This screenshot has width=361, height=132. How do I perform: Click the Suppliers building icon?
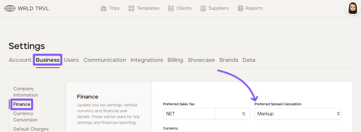click(x=203, y=8)
